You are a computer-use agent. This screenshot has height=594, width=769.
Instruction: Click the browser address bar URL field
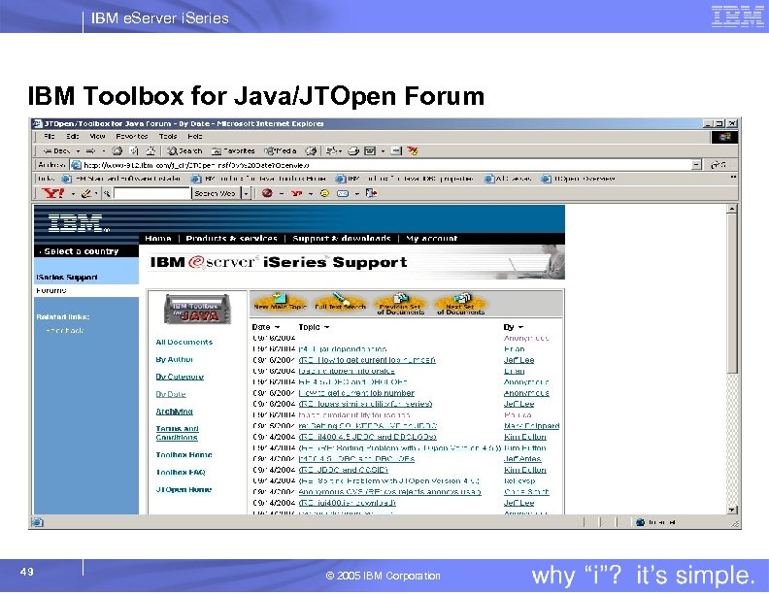pos(381,165)
